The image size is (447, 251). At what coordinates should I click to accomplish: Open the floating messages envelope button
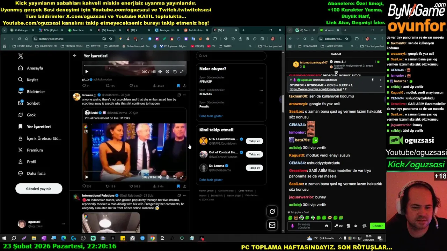272,225
